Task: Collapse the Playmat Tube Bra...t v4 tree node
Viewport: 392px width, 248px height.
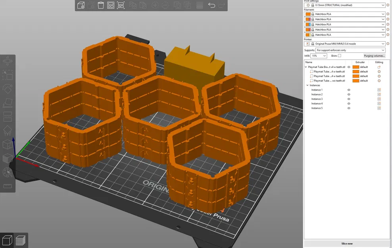Action: [x=306, y=67]
